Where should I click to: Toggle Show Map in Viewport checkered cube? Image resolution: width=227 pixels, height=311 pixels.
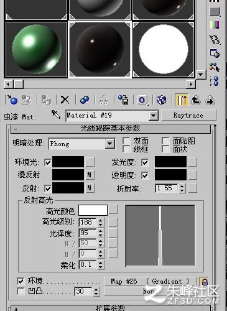coord(161,100)
